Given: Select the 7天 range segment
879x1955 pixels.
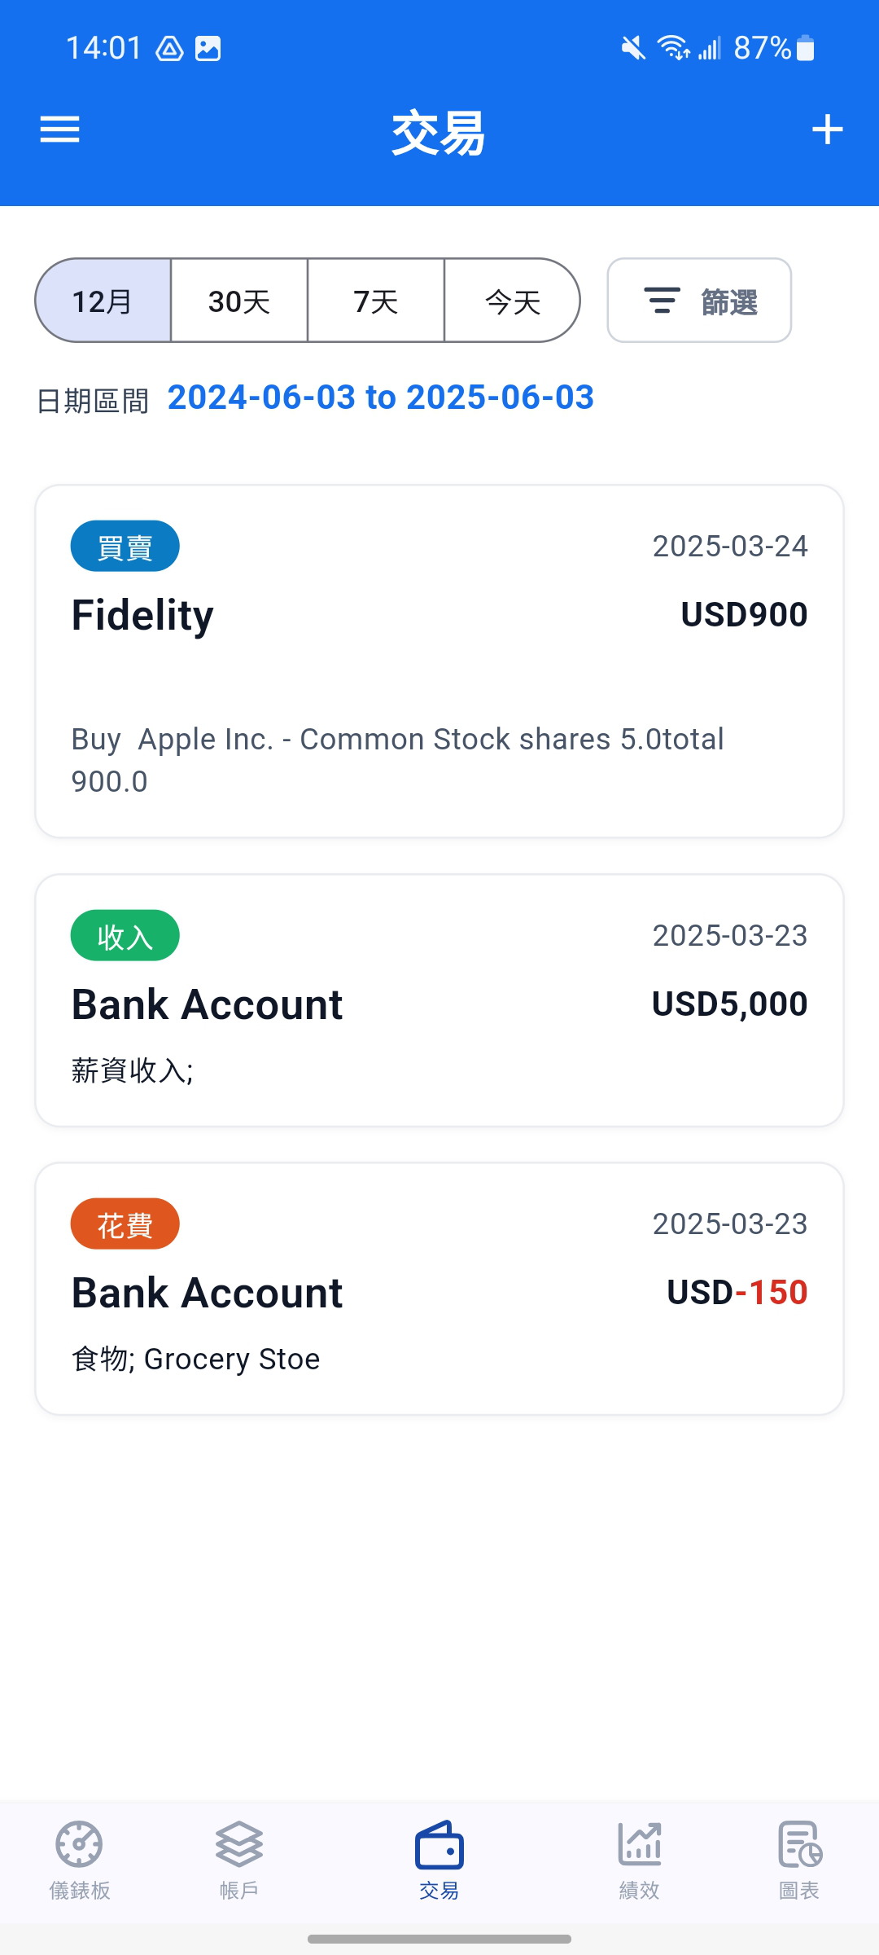Looking at the screenshot, I should [x=376, y=301].
